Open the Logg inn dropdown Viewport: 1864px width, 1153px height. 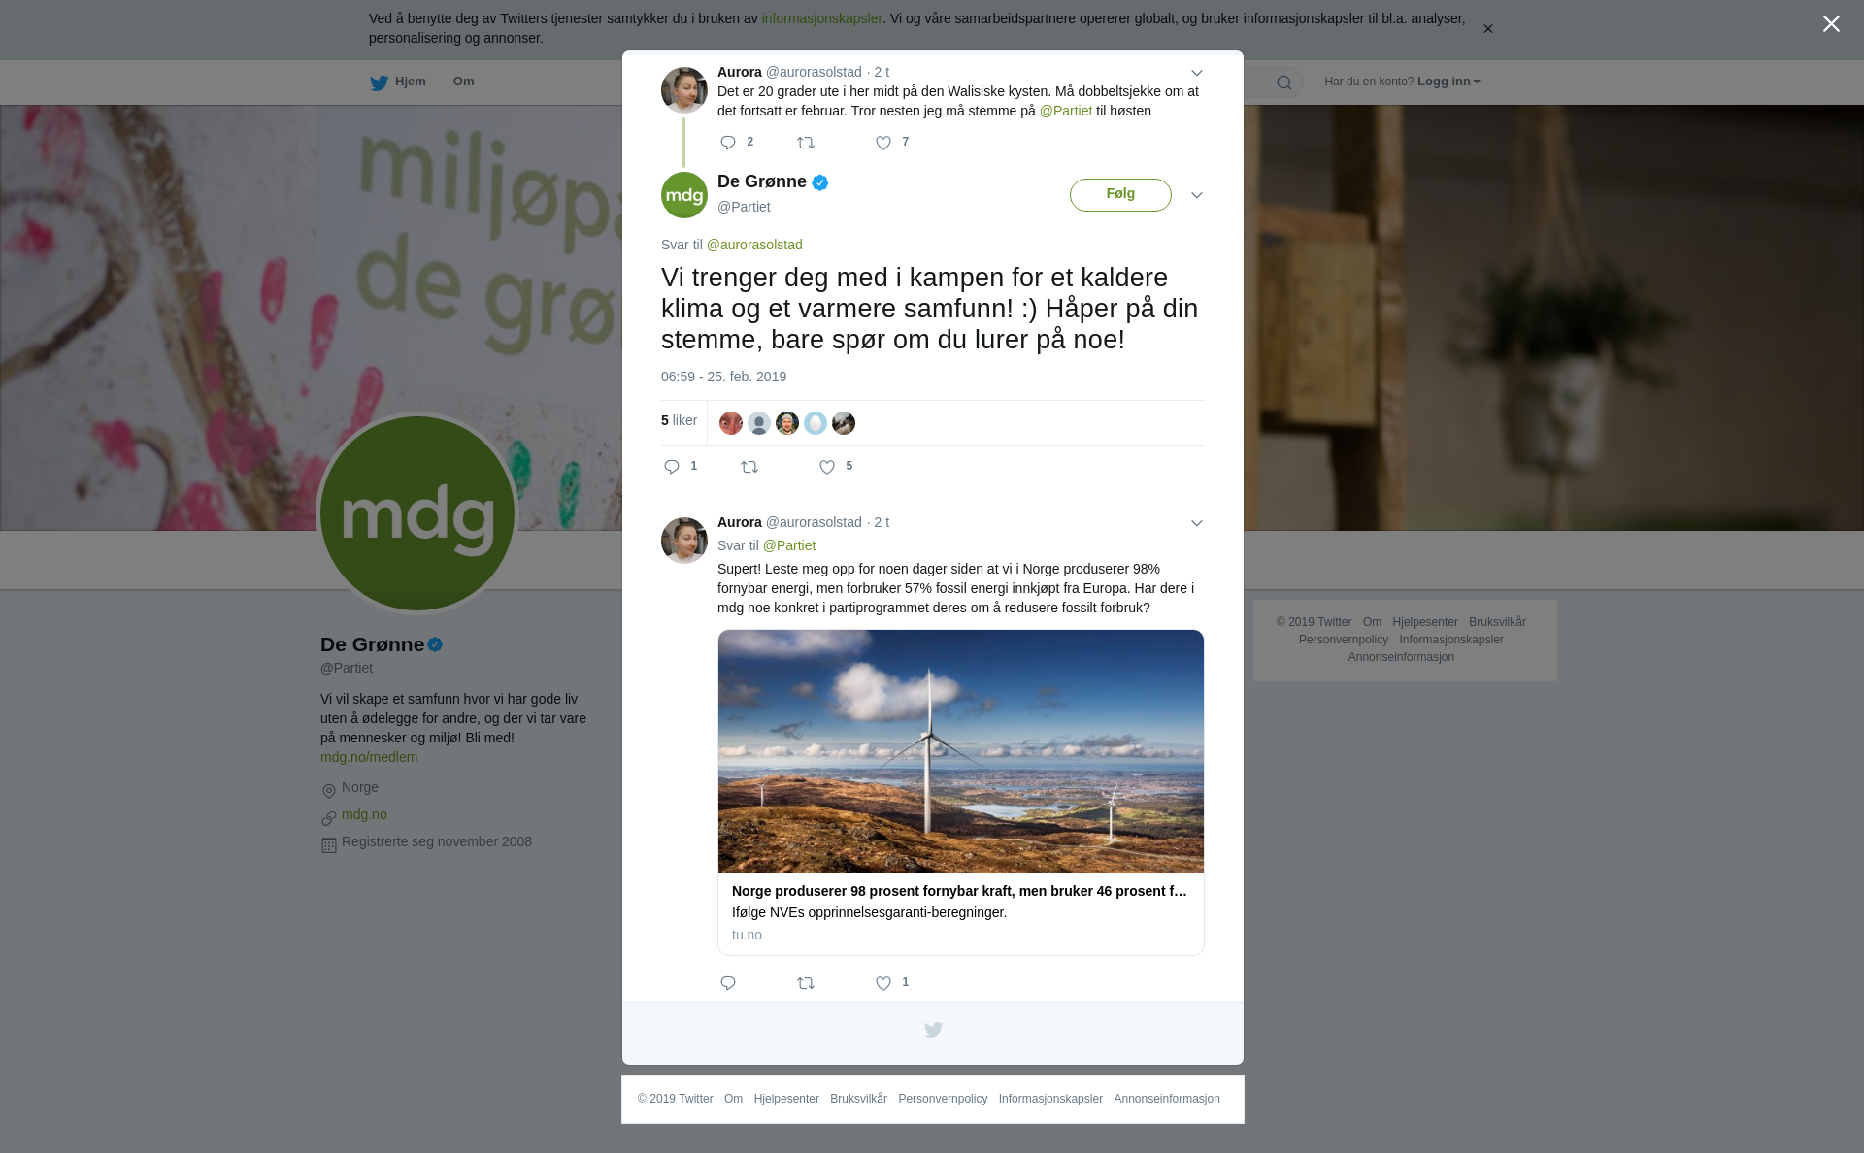[1448, 82]
